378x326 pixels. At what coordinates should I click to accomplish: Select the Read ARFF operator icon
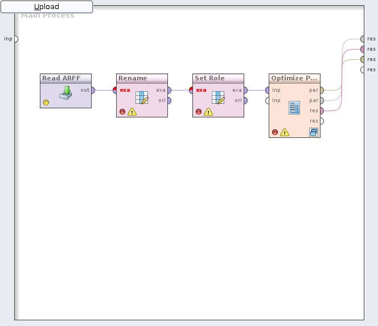pyautogui.click(x=65, y=93)
